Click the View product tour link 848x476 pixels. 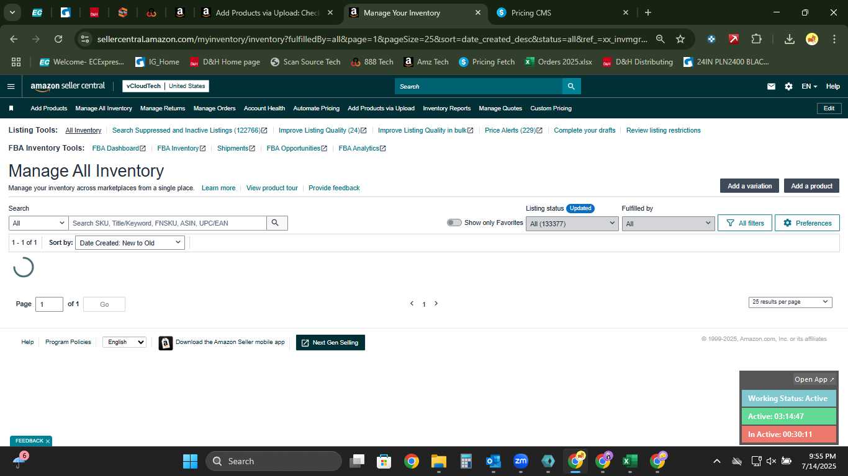272,188
